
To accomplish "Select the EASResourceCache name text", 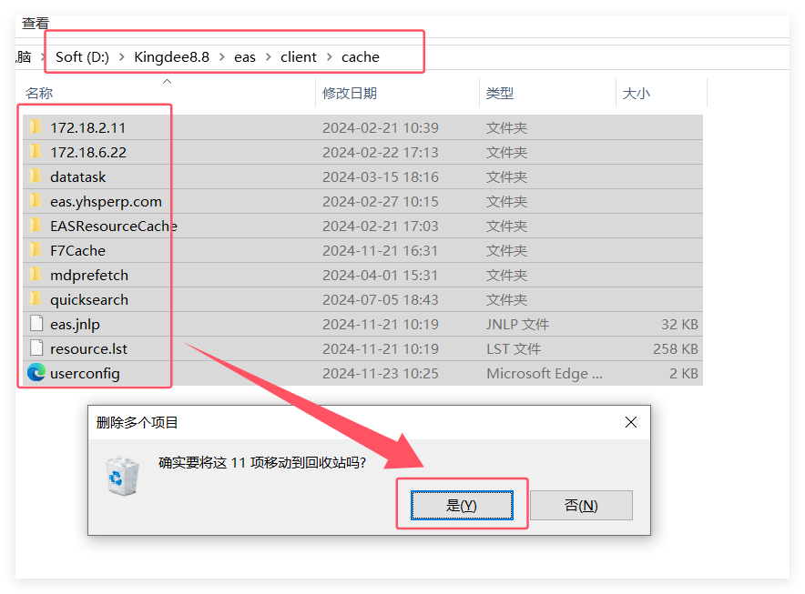I will click(x=114, y=227).
